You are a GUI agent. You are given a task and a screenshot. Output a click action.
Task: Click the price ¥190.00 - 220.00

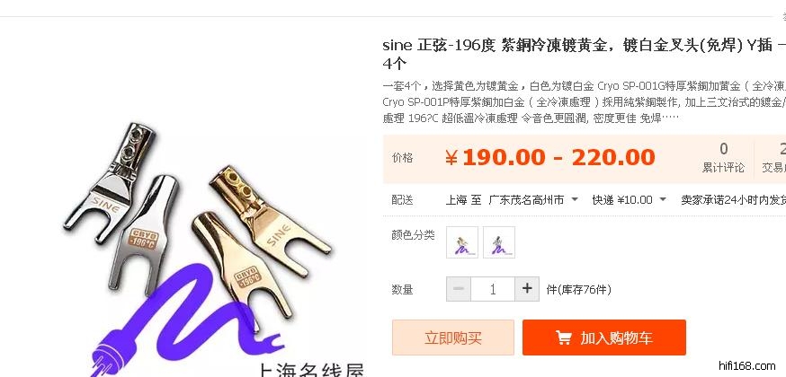click(549, 158)
